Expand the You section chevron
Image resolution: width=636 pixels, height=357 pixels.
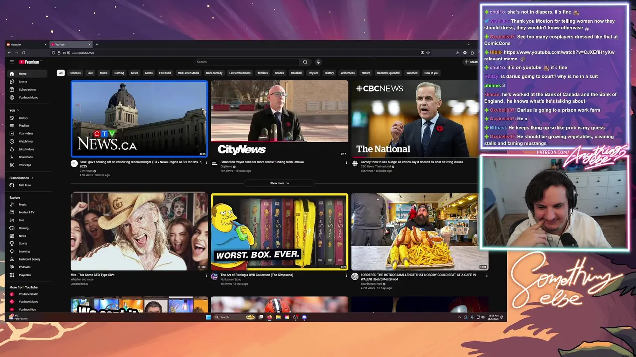18,110
